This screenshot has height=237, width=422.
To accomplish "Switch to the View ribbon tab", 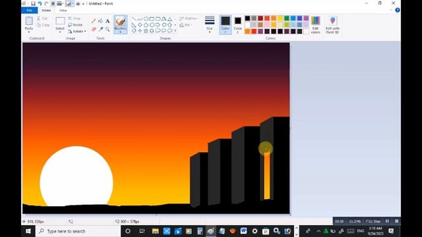I will point(63,11).
